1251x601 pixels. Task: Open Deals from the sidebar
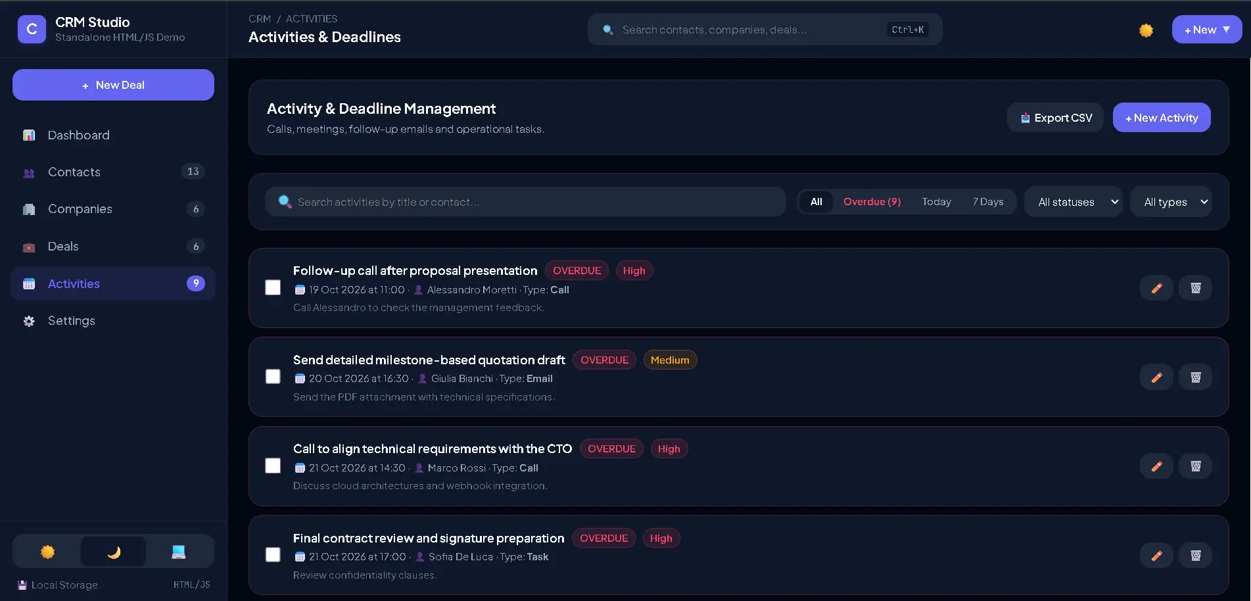pyautogui.click(x=113, y=247)
